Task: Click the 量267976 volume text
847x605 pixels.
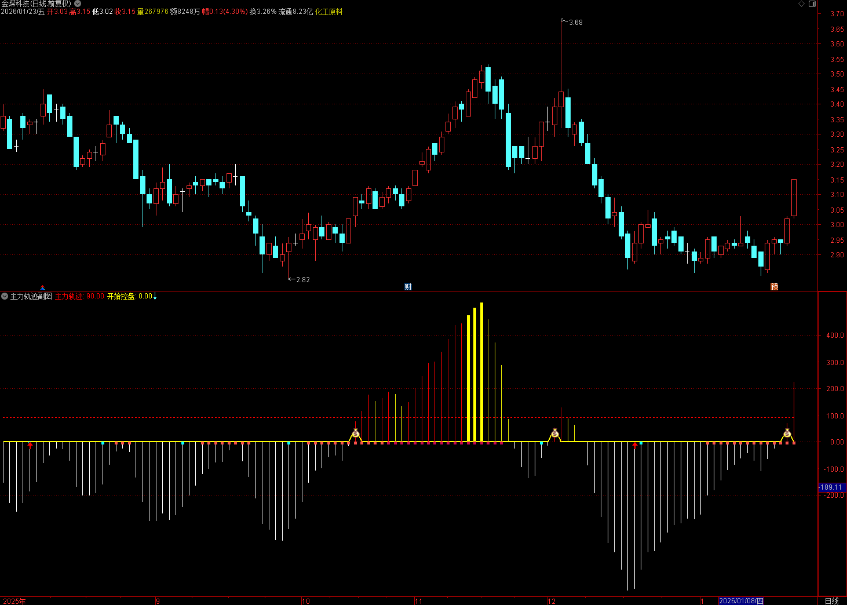Action: tap(152, 12)
